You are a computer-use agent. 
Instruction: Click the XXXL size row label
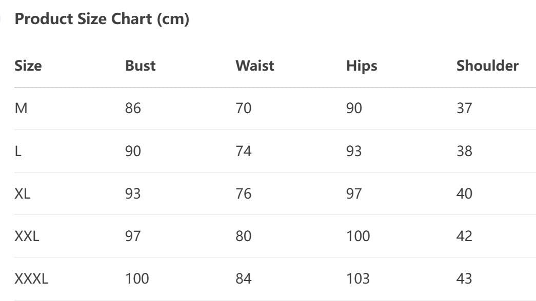click(31, 279)
